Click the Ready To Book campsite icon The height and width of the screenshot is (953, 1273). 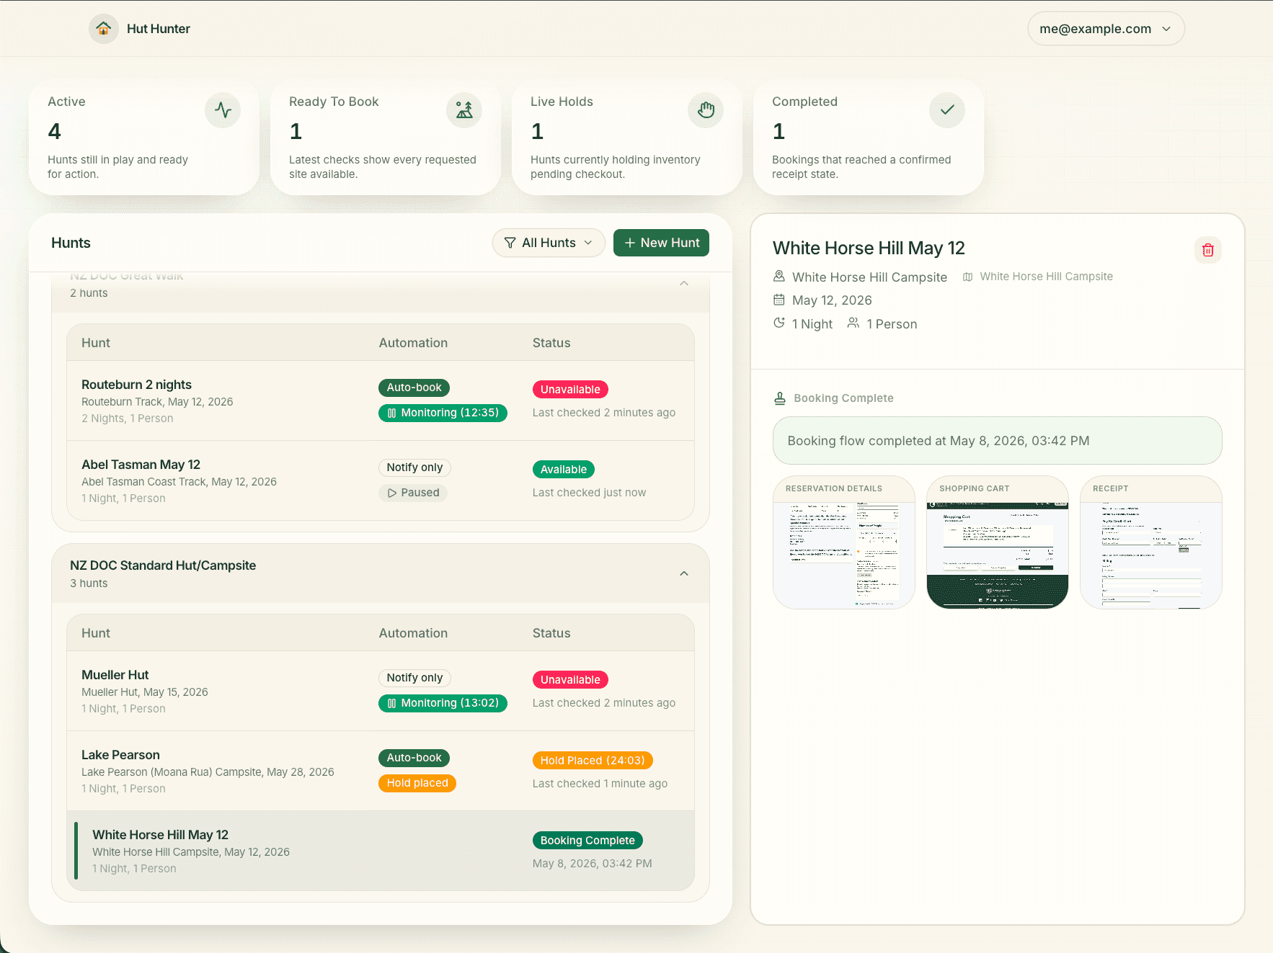pyautogui.click(x=464, y=110)
